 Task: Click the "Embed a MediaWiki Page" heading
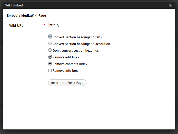pyautogui.click(x=26, y=16)
